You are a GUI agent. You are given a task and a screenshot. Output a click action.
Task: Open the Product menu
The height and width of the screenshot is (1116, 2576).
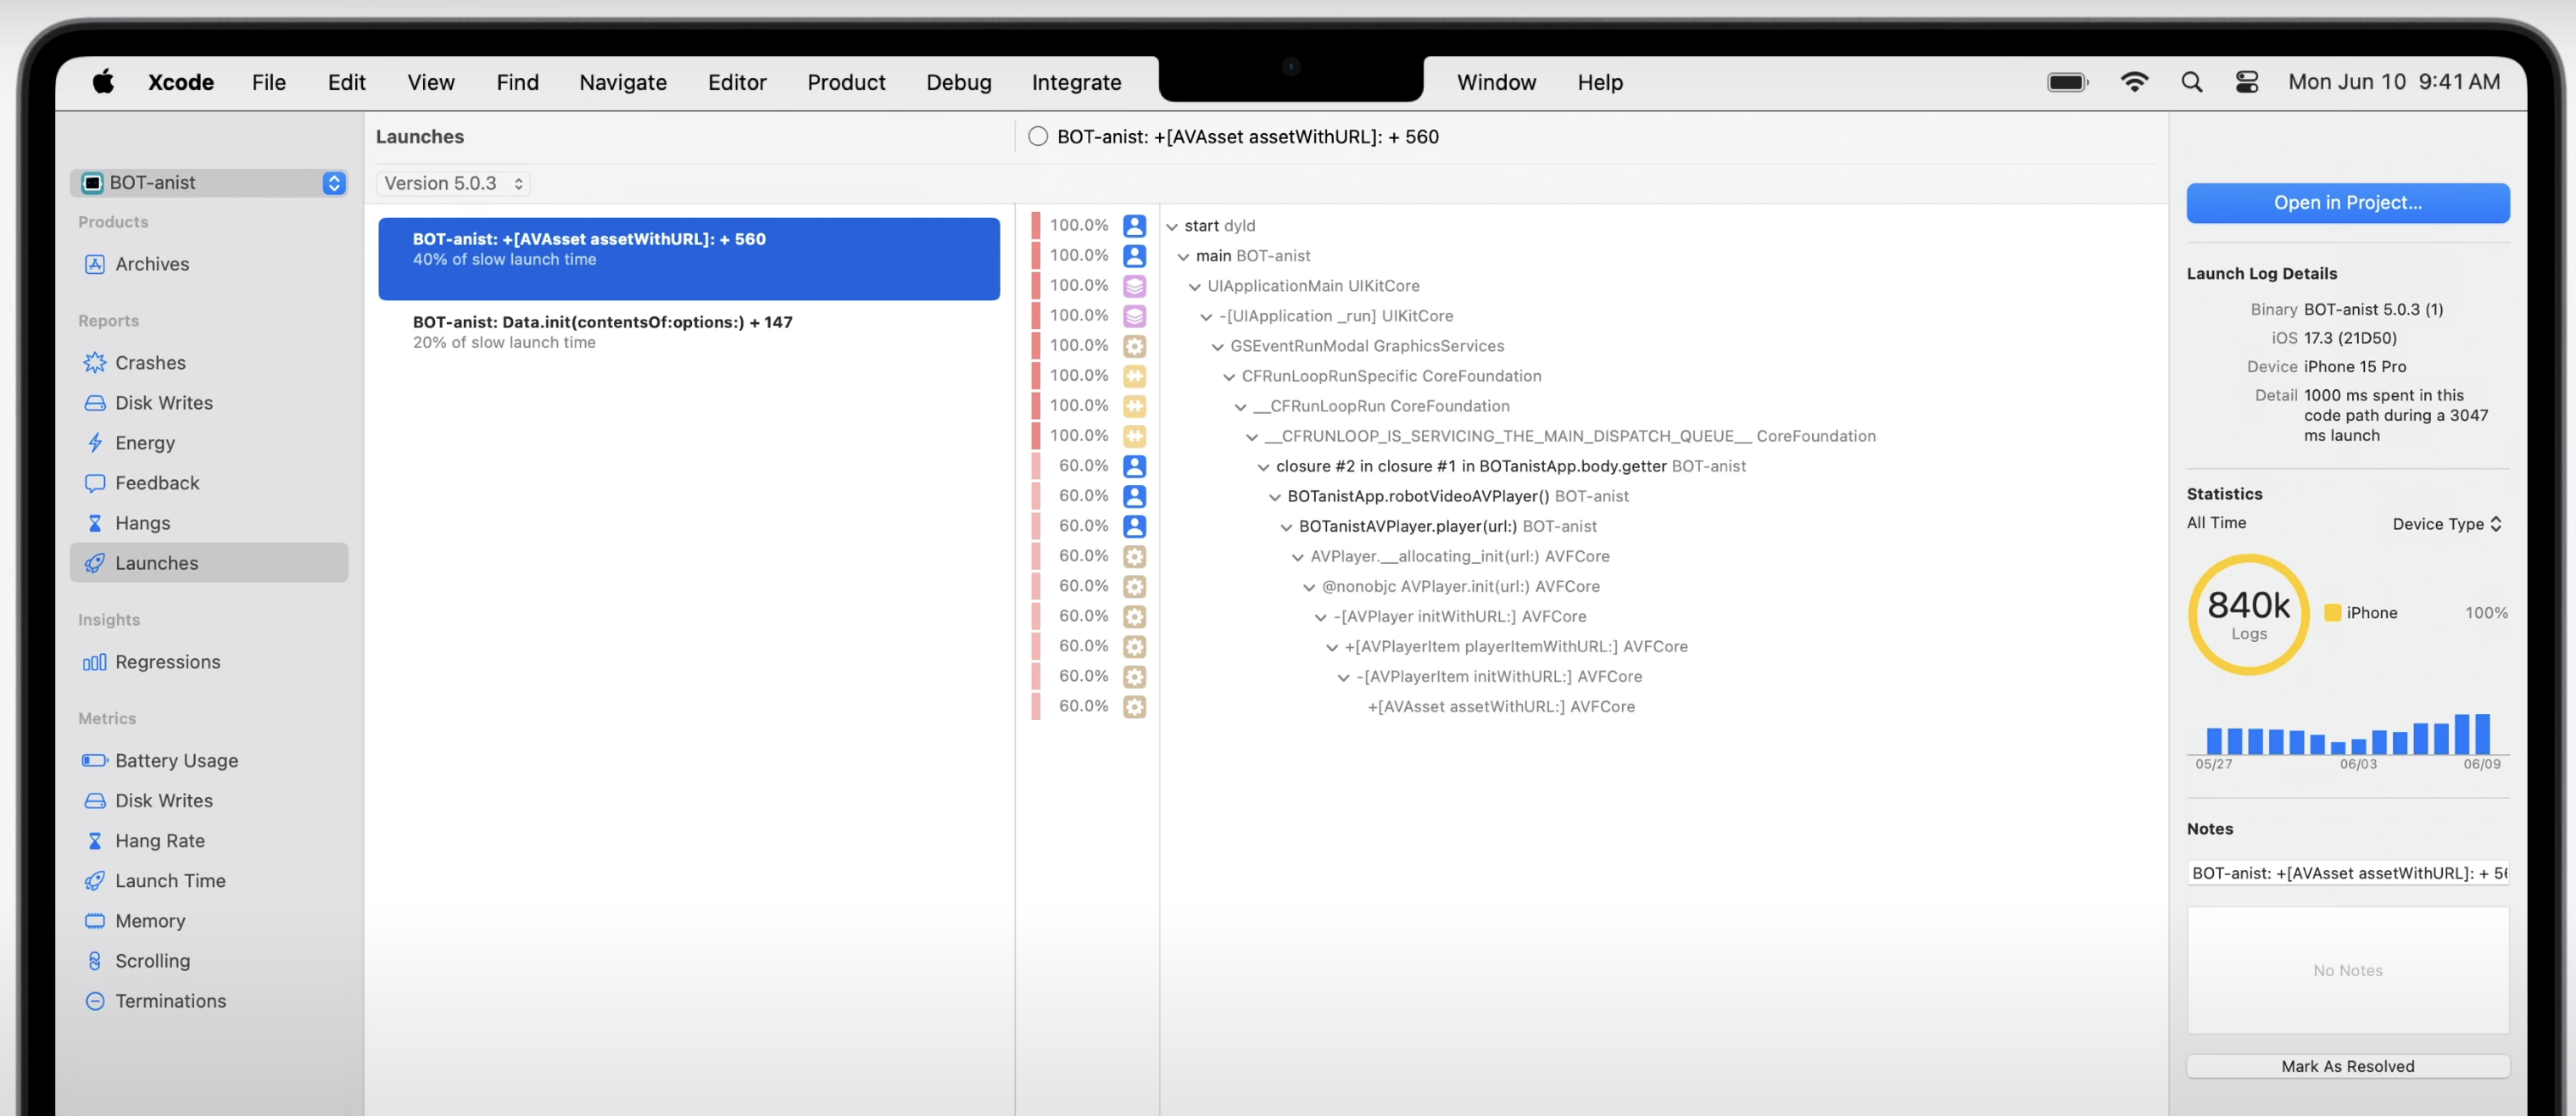pos(845,82)
